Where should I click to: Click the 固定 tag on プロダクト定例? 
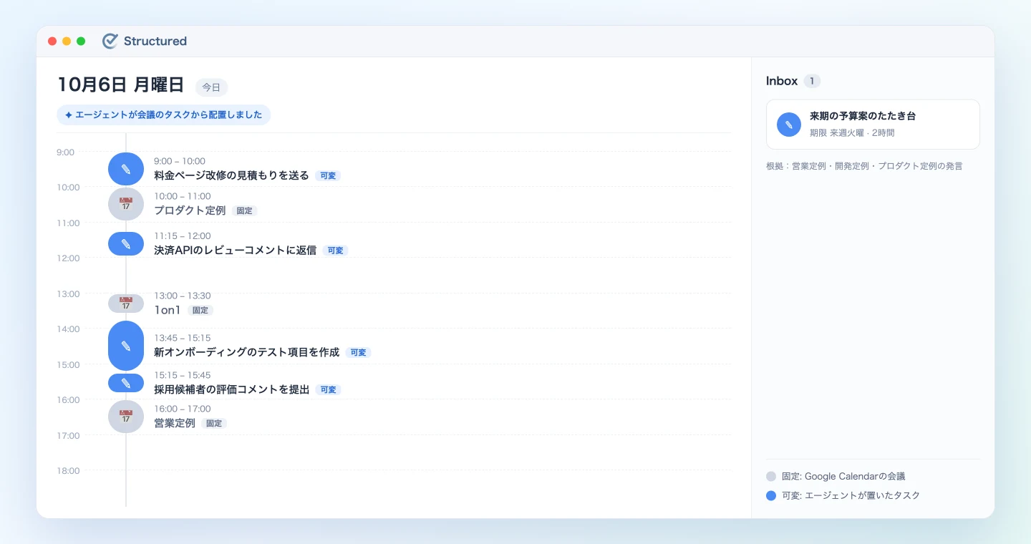pos(244,211)
